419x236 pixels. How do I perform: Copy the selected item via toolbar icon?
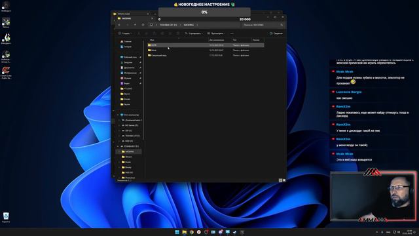click(x=146, y=33)
